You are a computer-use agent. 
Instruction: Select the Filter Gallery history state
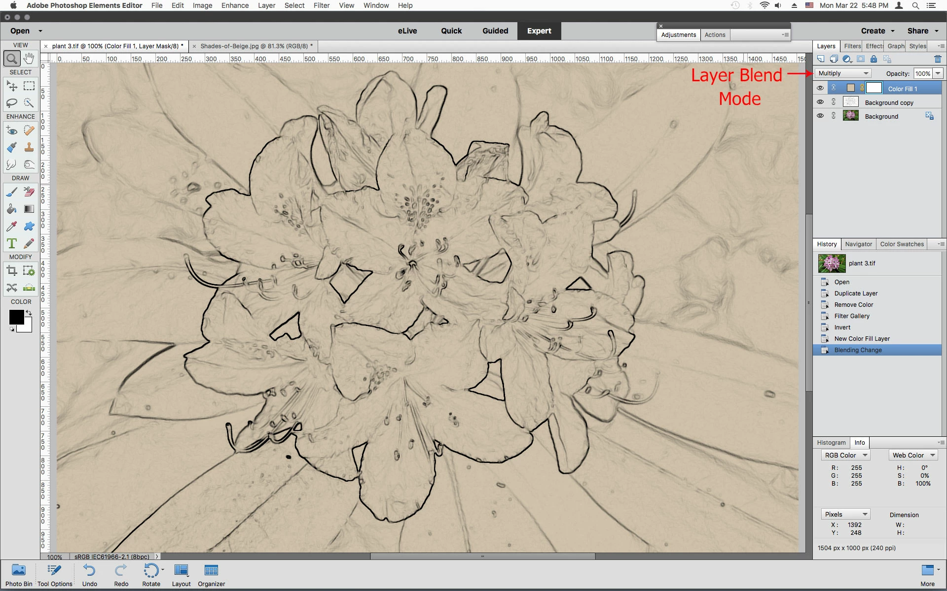tap(852, 316)
